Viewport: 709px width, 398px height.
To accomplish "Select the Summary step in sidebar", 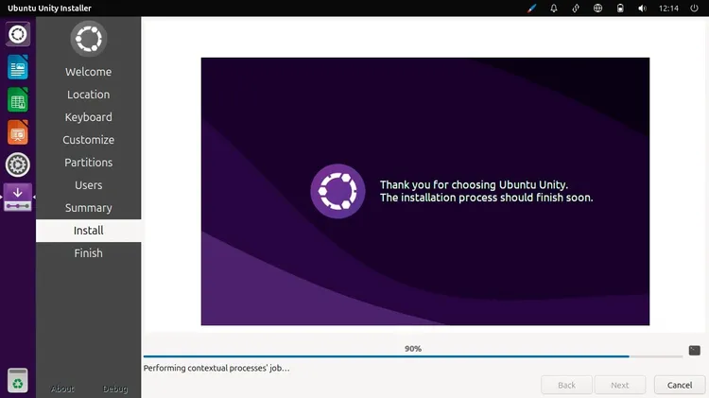I will [x=88, y=208].
